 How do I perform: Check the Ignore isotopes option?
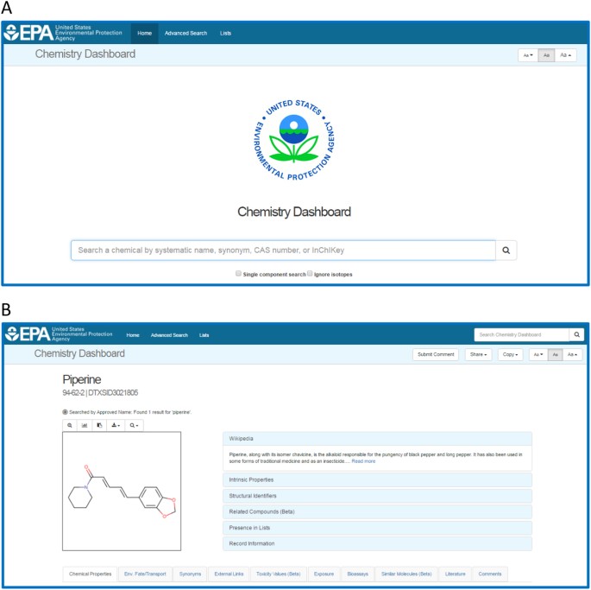point(310,273)
